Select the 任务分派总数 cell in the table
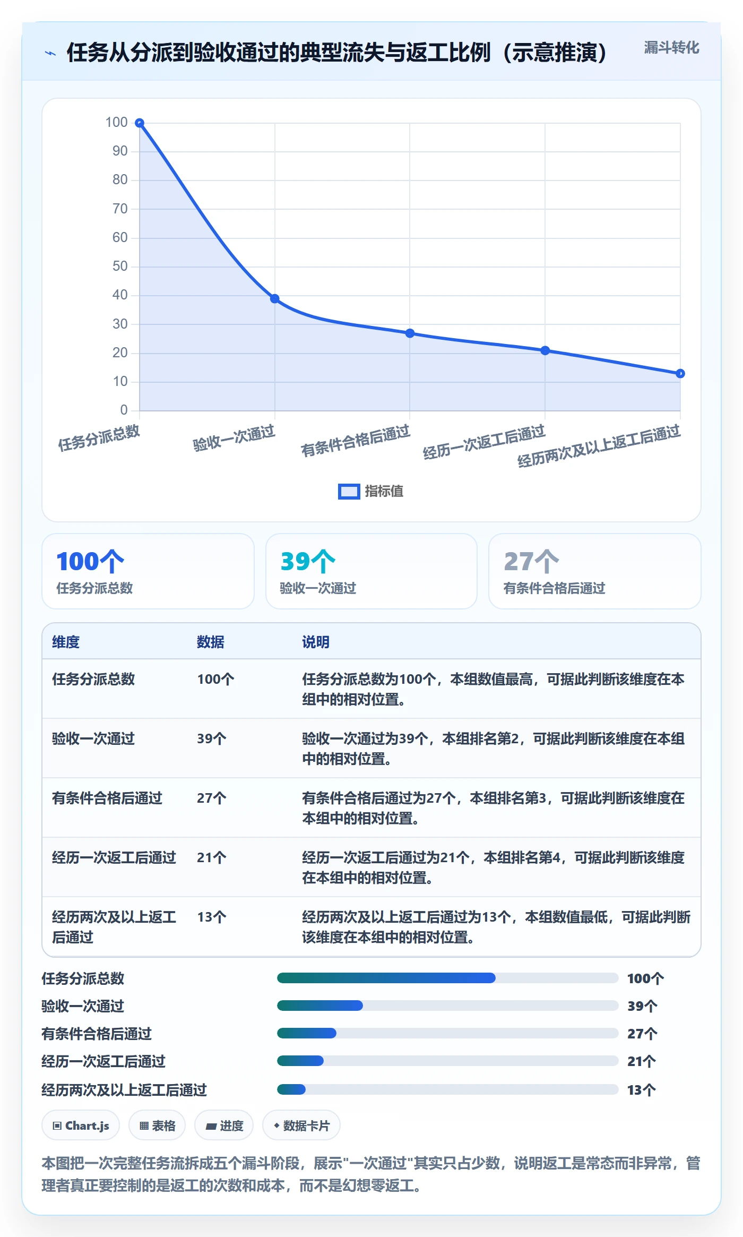 coord(93,679)
